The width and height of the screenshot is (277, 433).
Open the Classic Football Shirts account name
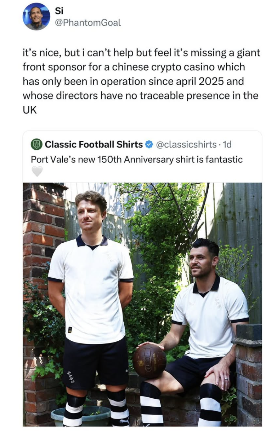(x=94, y=144)
